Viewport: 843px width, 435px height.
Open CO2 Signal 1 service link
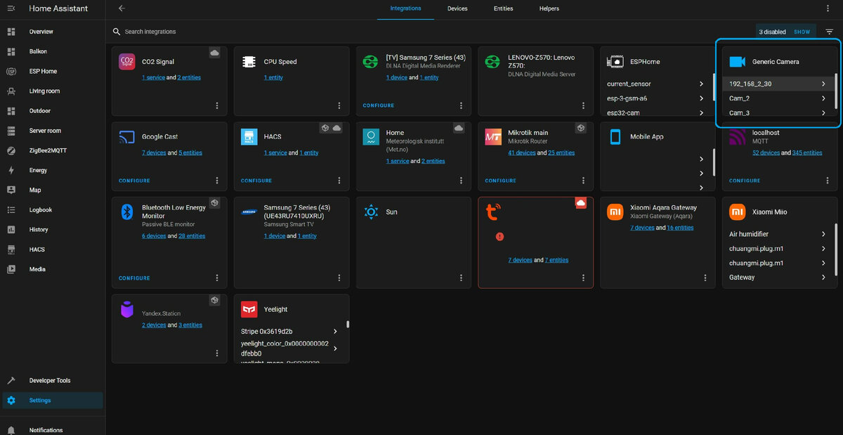[153, 77]
